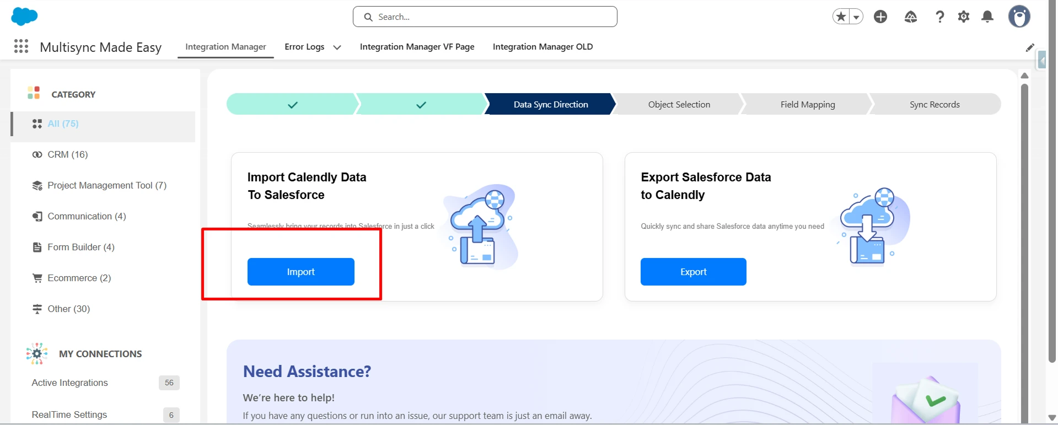
Task: Click the page scrollbar down arrow
Action: pos(1052,418)
